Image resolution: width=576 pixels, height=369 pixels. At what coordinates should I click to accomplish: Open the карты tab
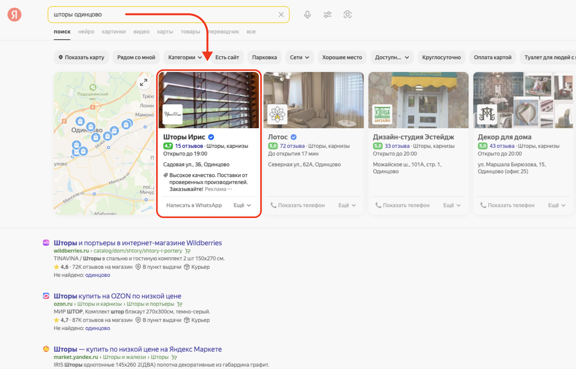pos(165,32)
